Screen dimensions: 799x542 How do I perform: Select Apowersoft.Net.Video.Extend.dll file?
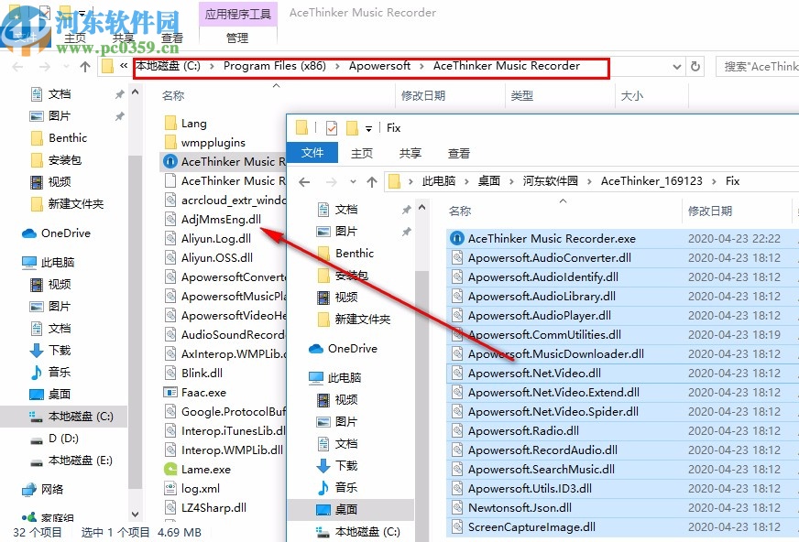tap(553, 393)
